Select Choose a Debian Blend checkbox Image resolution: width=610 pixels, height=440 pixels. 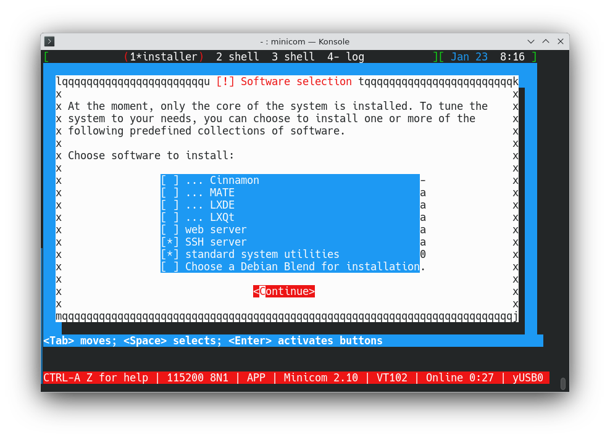tap(170, 267)
